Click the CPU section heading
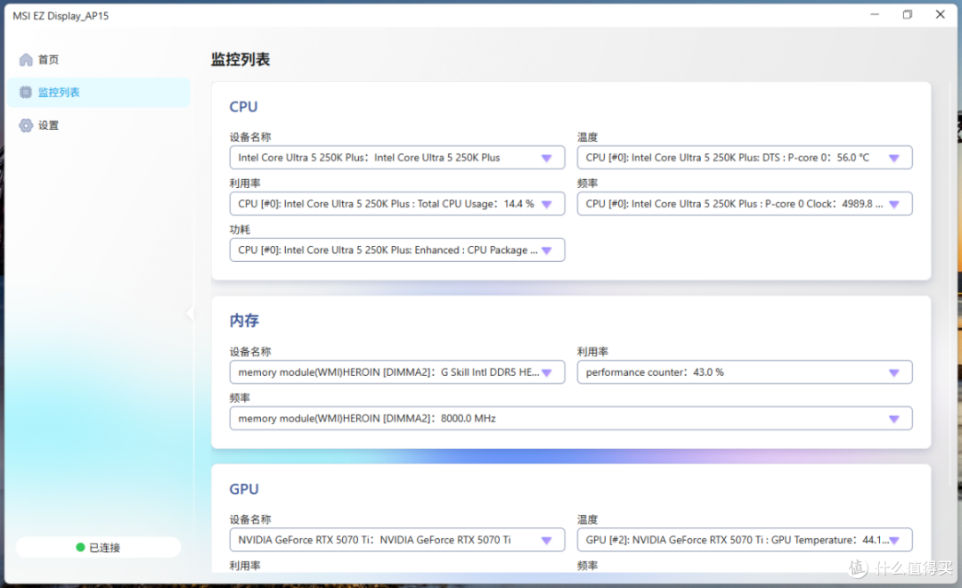 pos(243,107)
